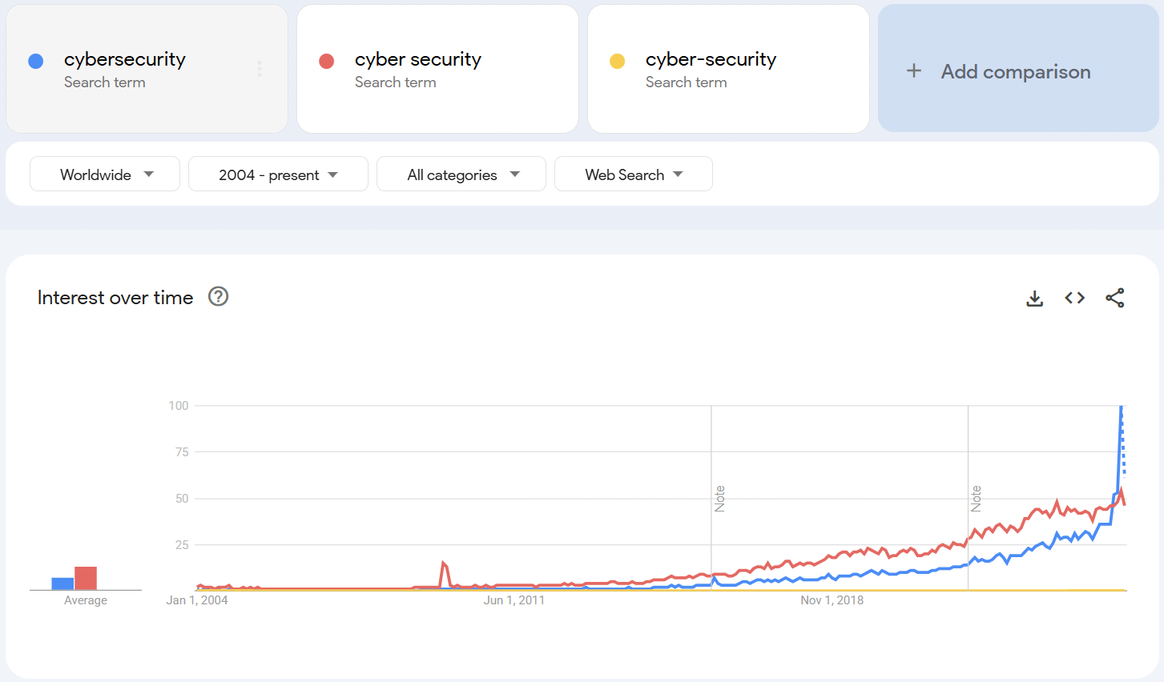Open the Web Search type dropdown
The width and height of the screenshot is (1164, 682).
tap(633, 174)
